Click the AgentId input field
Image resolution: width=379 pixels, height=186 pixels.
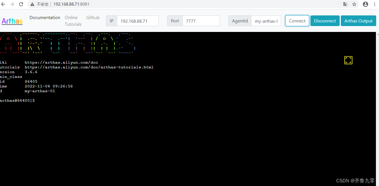tap(266, 21)
